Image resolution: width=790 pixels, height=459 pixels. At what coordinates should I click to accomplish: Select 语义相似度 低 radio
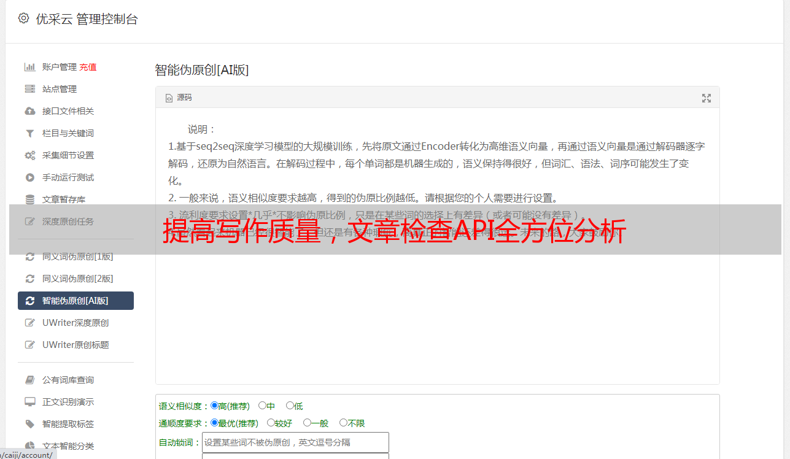(290, 406)
